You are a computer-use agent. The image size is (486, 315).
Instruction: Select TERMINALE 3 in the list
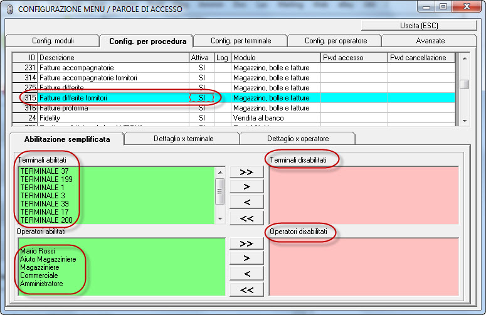point(43,196)
